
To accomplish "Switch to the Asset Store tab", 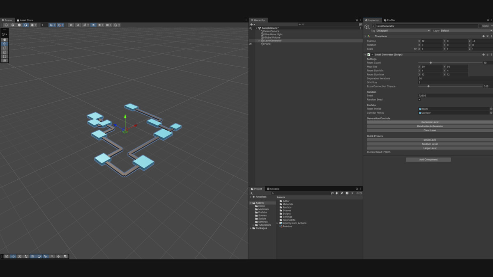I will [x=25, y=20].
